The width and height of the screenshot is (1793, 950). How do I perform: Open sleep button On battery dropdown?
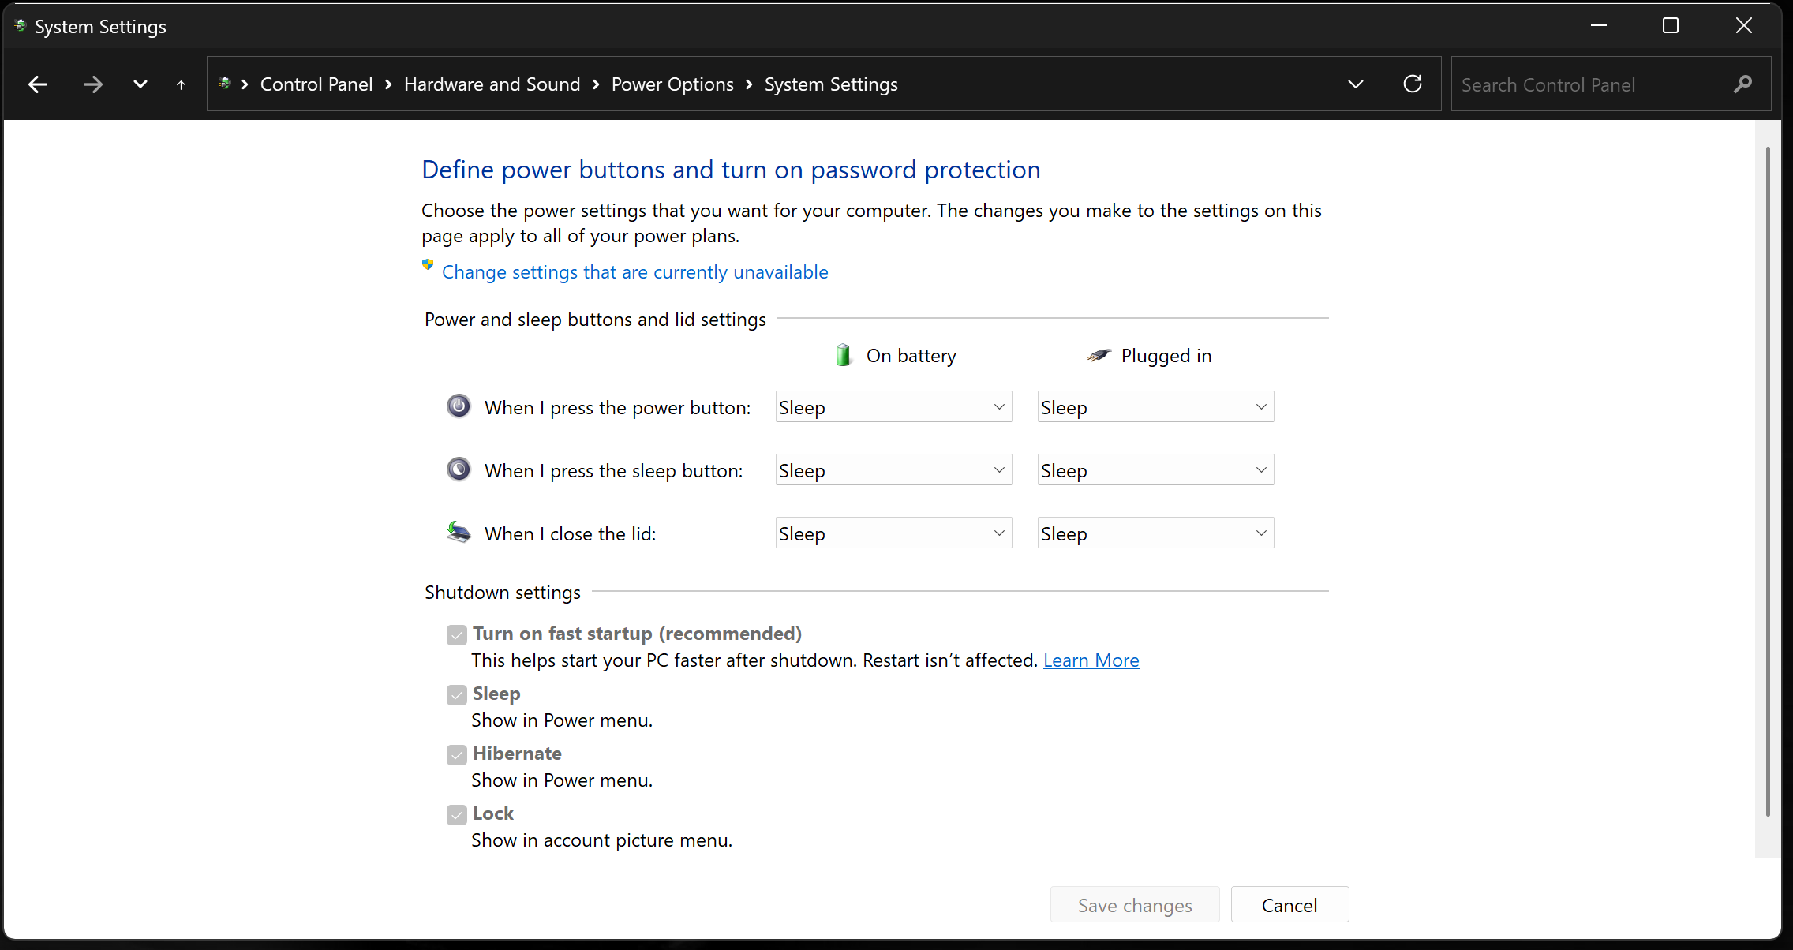pos(893,470)
